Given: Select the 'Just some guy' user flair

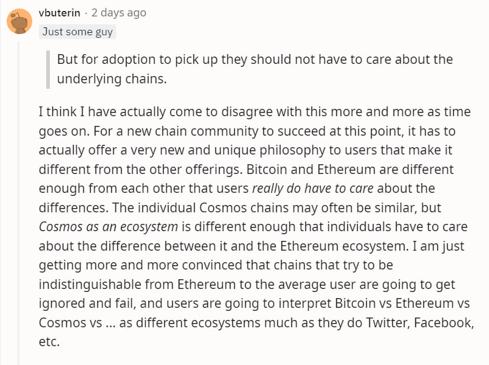Looking at the screenshot, I should (77, 32).
